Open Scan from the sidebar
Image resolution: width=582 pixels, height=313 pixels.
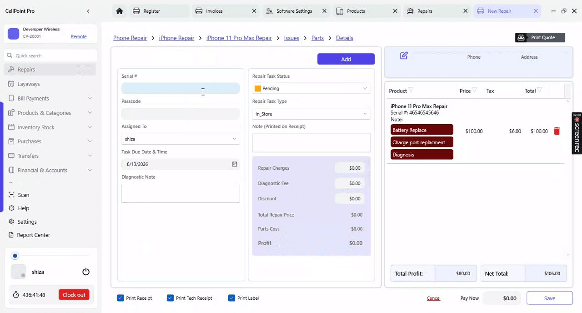point(23,195)
